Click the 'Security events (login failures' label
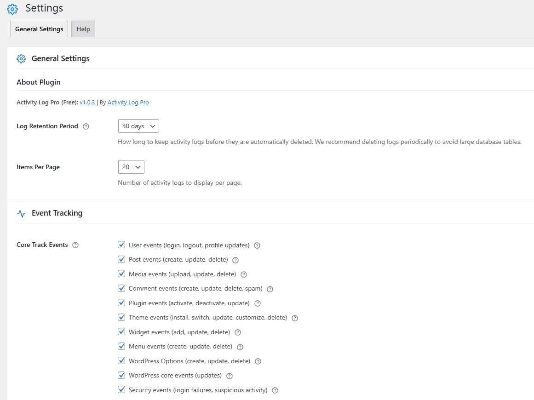This screenshot has height=400, width=534. tap(198, 390)
